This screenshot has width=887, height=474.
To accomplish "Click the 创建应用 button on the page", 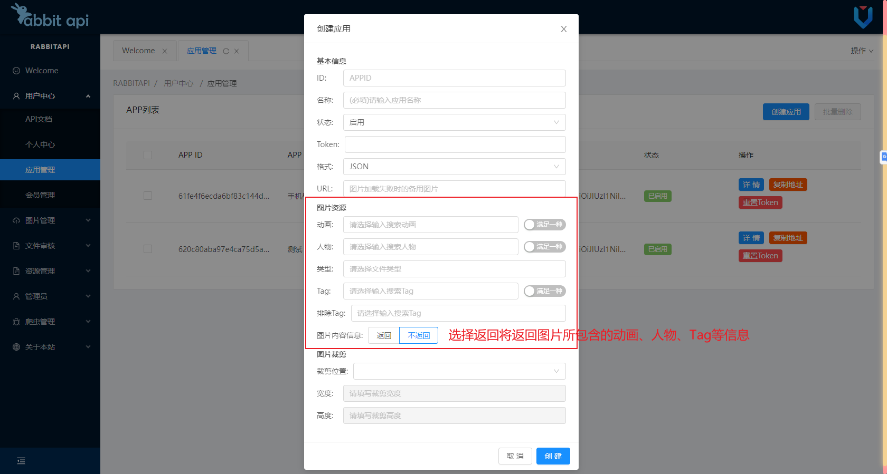I will 786,112.
